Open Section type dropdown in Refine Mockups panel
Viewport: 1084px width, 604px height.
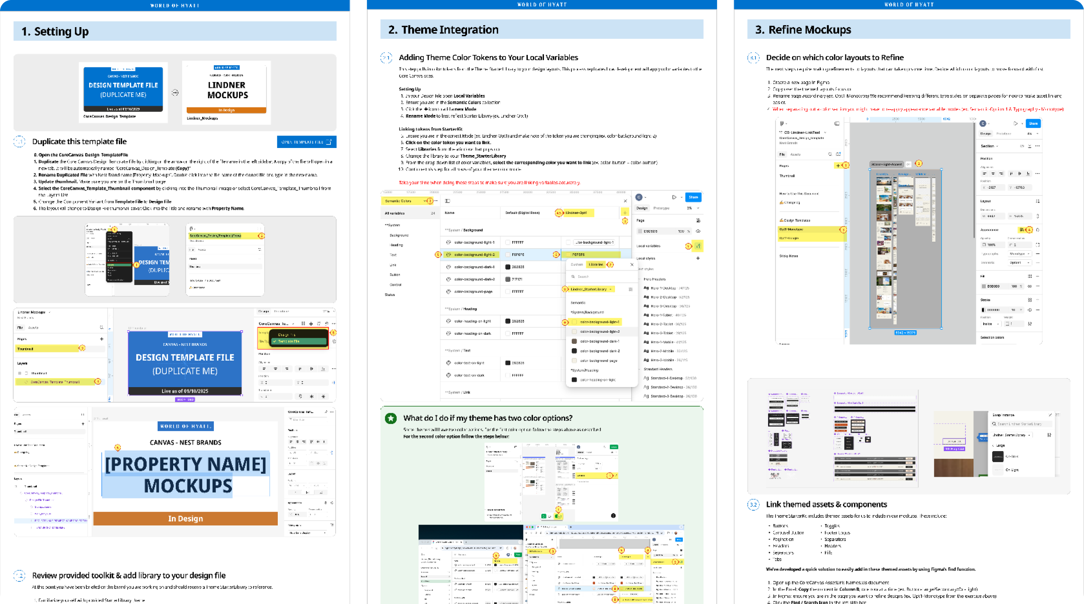[990, 146]
